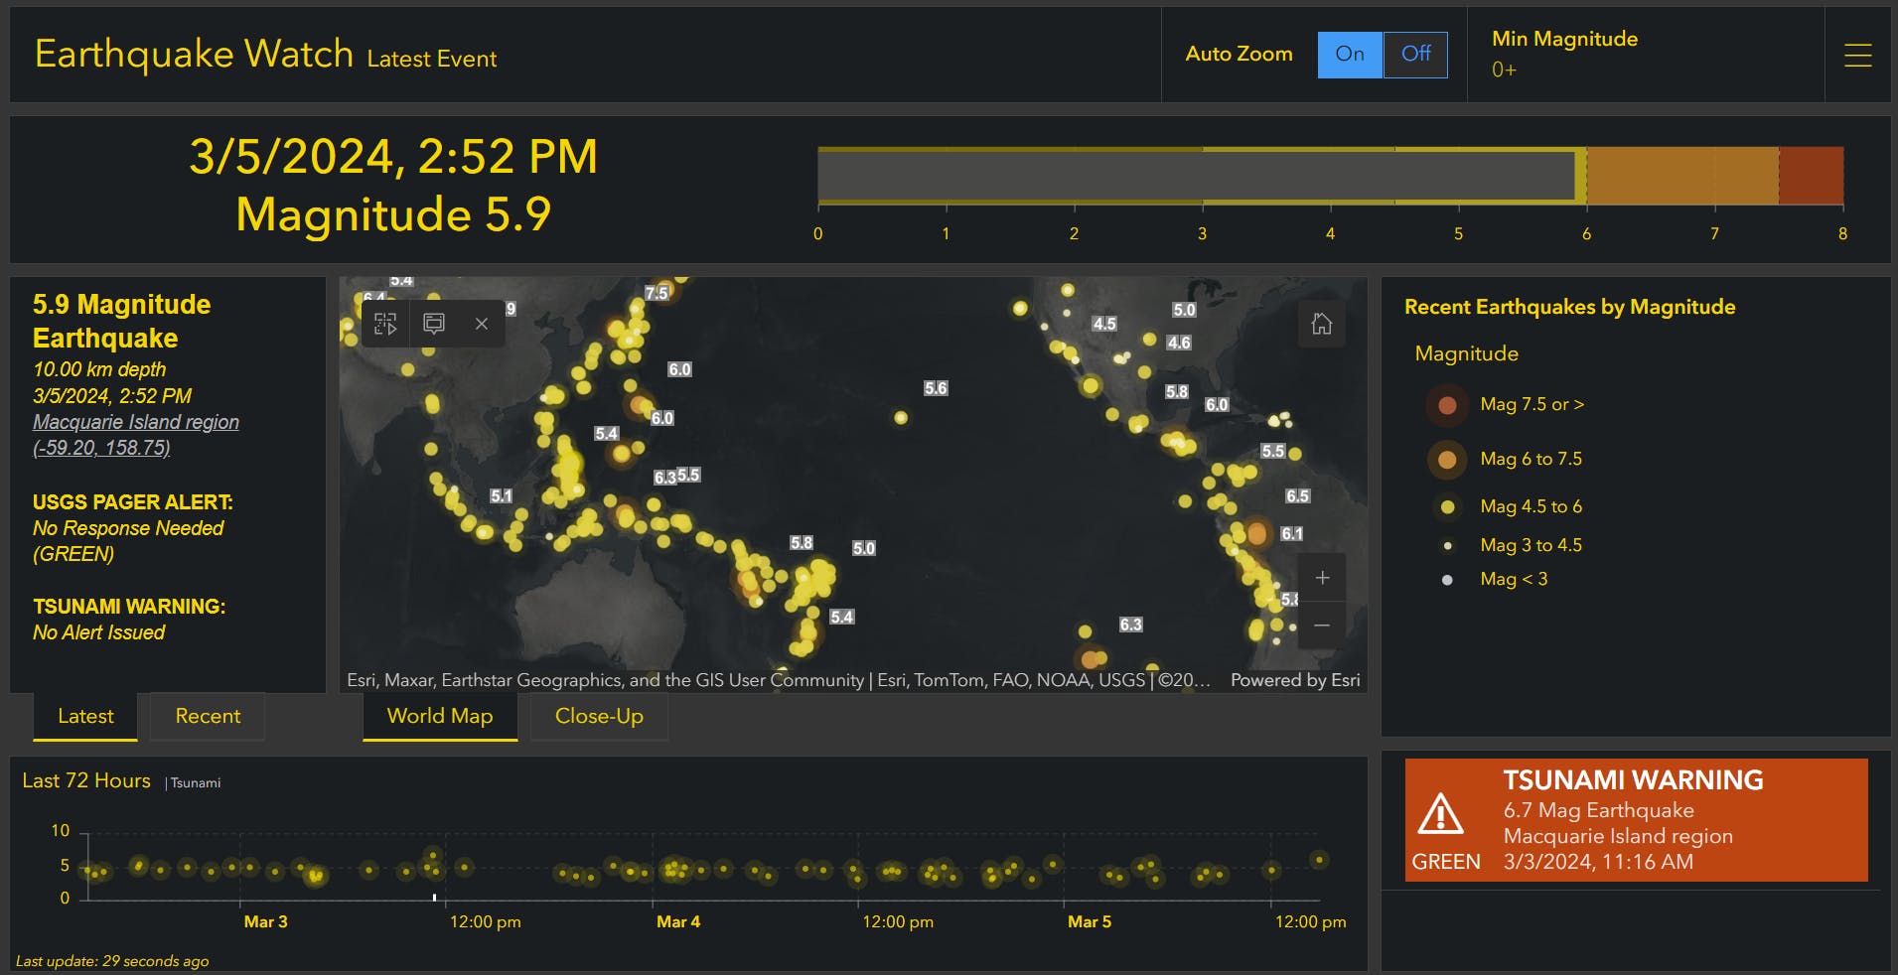
Task: Switch to the Close-Up map tab
Action: point(598,716)
